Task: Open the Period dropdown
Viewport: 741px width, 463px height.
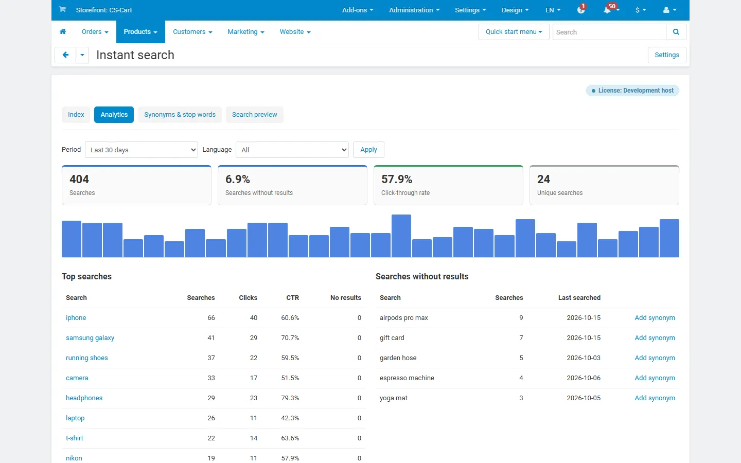Action: (142, 150)
